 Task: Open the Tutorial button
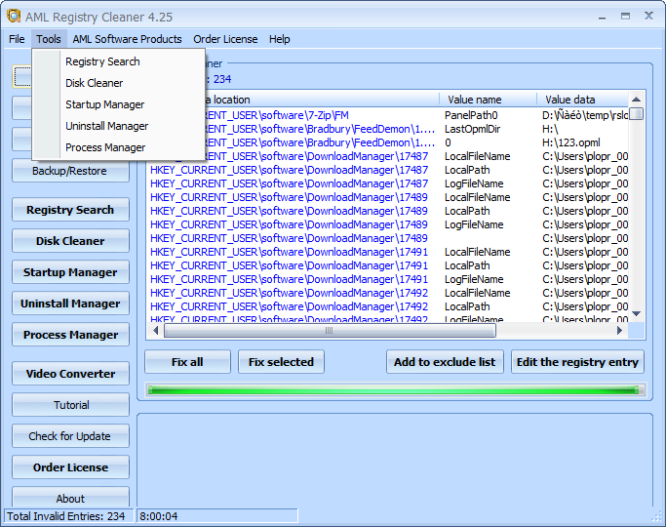(x=70, y=405)
